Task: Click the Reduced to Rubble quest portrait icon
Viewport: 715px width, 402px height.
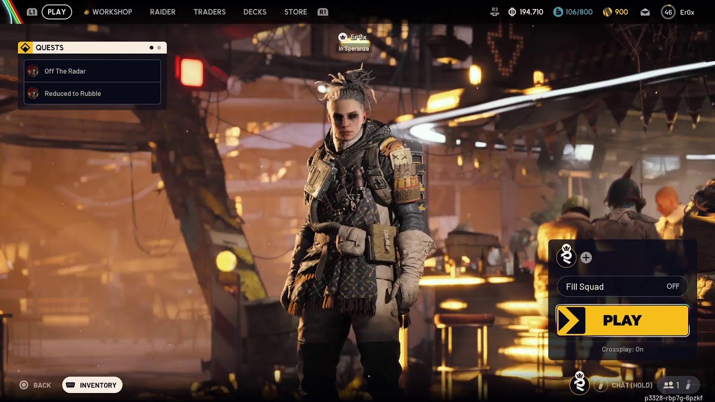Action: click(33, 93)
